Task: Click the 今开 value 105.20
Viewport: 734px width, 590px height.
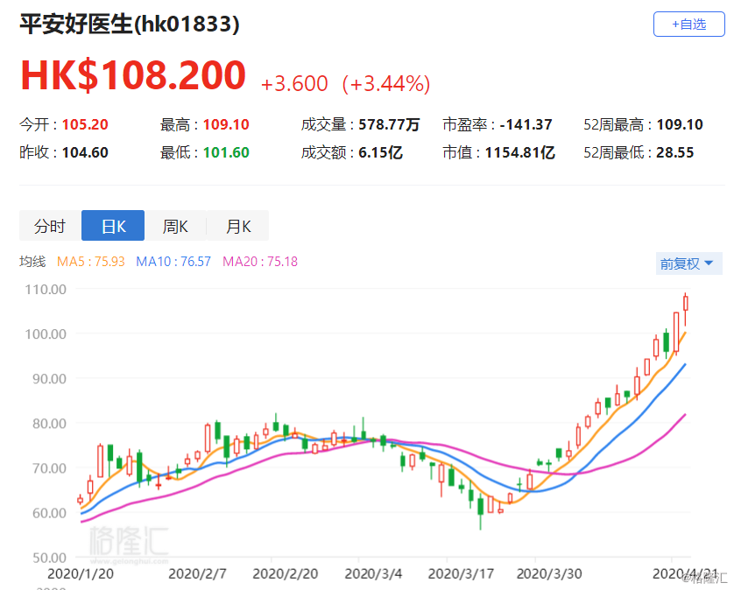Action: tap(85, 124)
